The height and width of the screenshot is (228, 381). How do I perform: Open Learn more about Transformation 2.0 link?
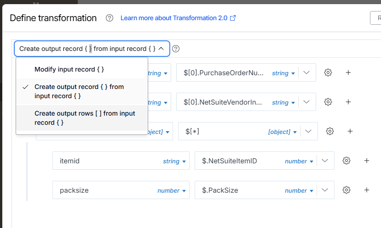coord(178,18)
